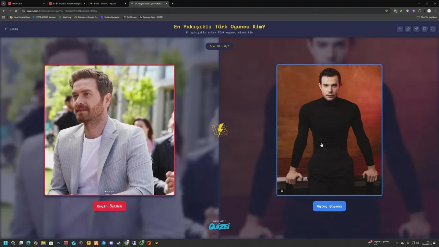Open the New Competition bookmark
This screenshot has width=439, height=247.
[x=20, y=17]
